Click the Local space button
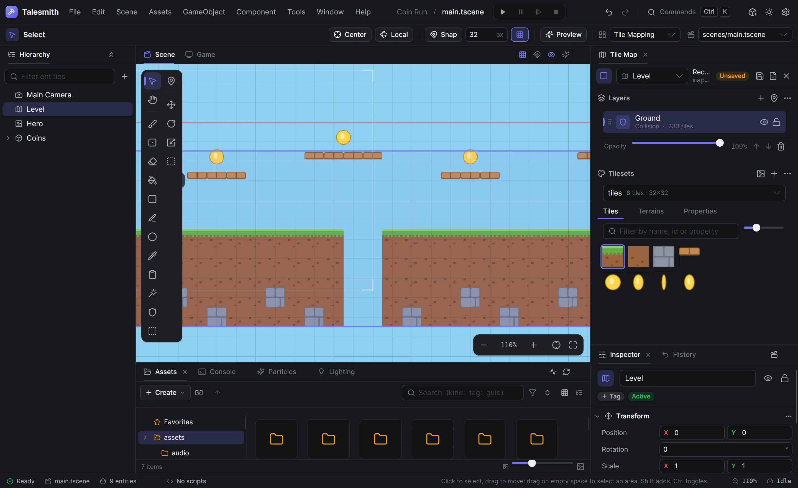This screenshot has width=798, height=488. (x=394, y=35)
